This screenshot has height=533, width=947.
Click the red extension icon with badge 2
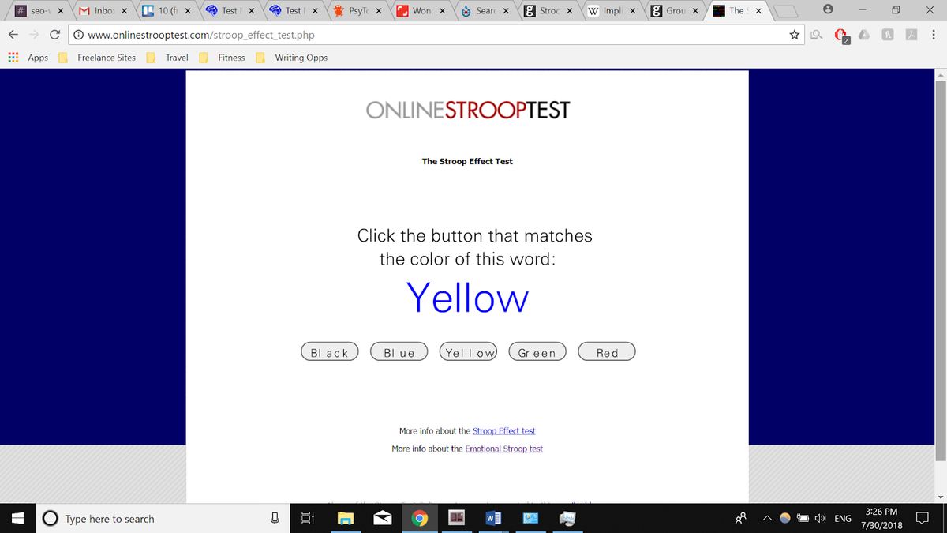[x=841, y=36]
